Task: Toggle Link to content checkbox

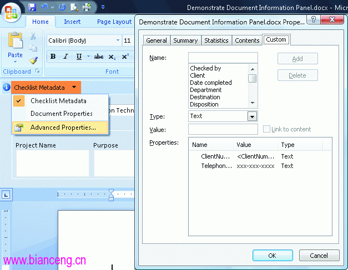Action: [266, 129]
